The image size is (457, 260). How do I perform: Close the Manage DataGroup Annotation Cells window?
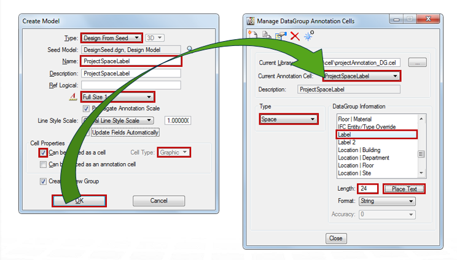(x=428, y=19)
